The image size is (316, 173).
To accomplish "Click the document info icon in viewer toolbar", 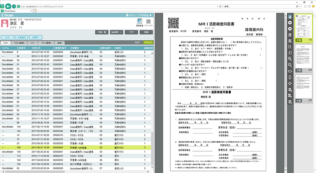I will [x=290, y=90].
